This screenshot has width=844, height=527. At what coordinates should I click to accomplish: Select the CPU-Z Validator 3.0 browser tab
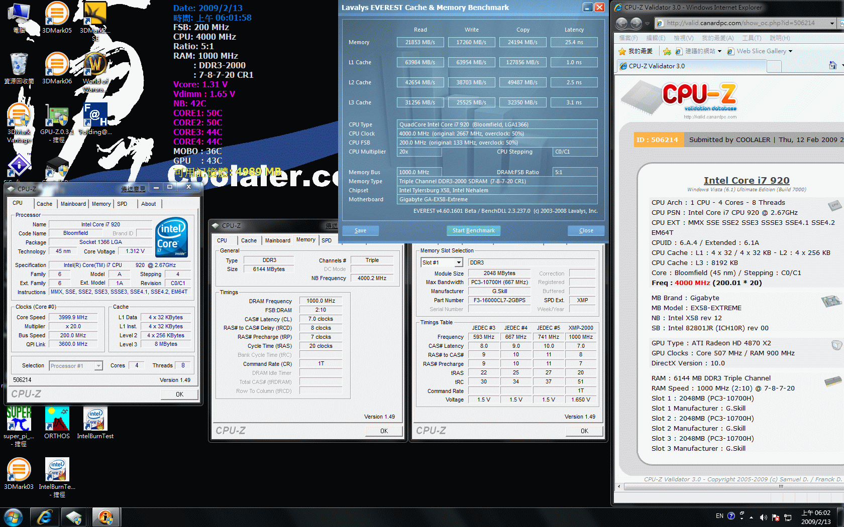[x=691, y=66]
